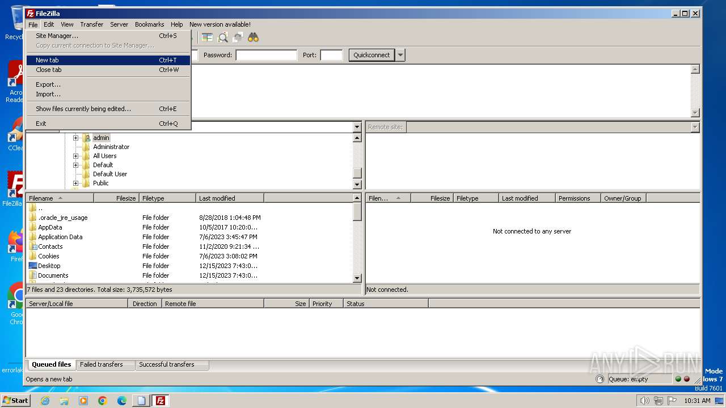The image size is (726, 408).
Task: Click the FileZilla taskbar button
Action: coord(161,401)
